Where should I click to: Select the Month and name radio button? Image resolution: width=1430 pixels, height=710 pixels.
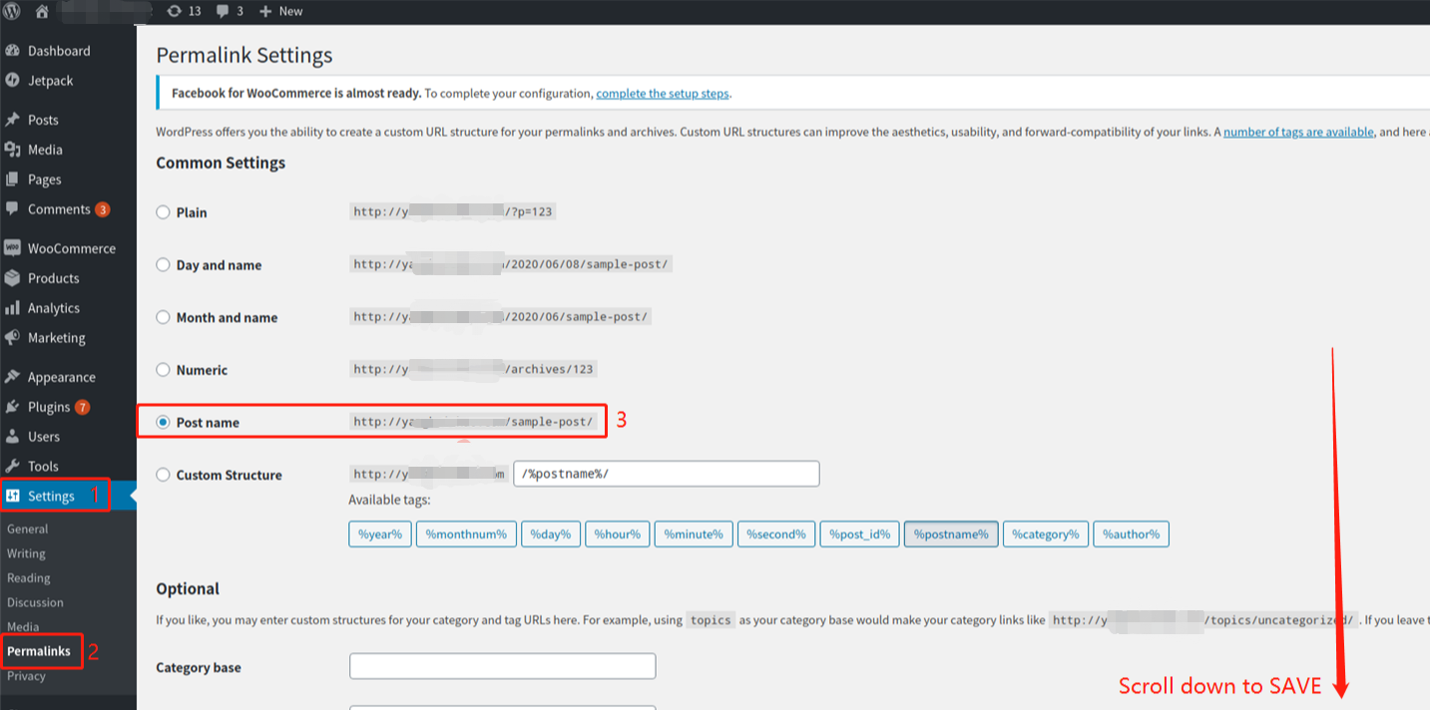(164, 317)
